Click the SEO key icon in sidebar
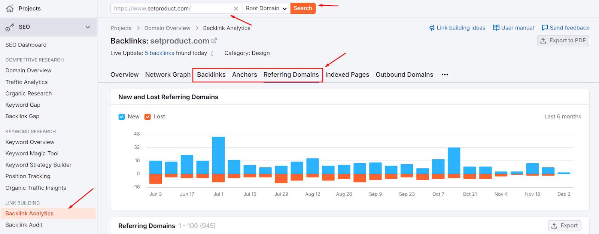 [10, 27]
